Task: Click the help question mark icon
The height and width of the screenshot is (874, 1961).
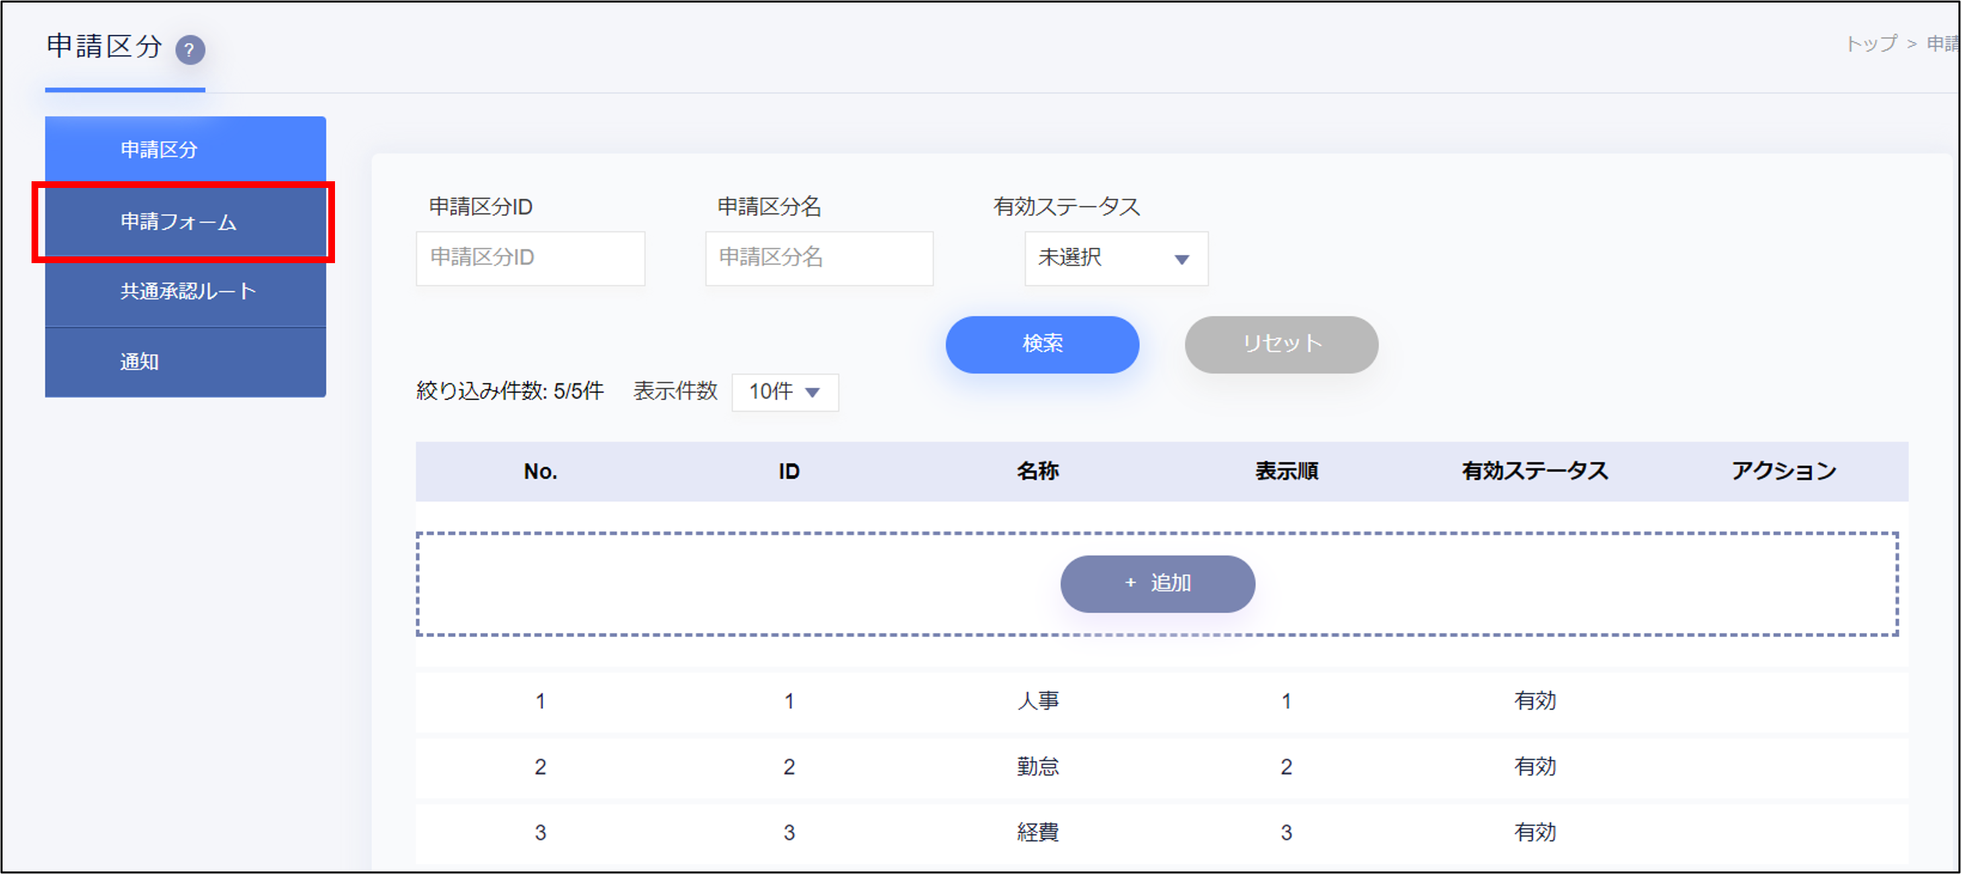Action: coord(190,50)
